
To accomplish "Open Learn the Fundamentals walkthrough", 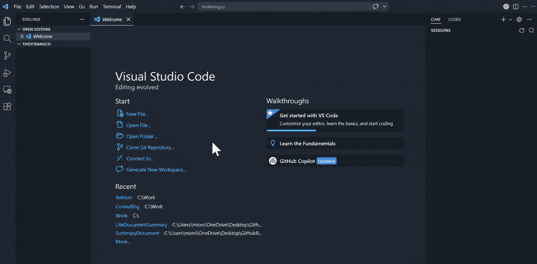I will pos(335,143).
